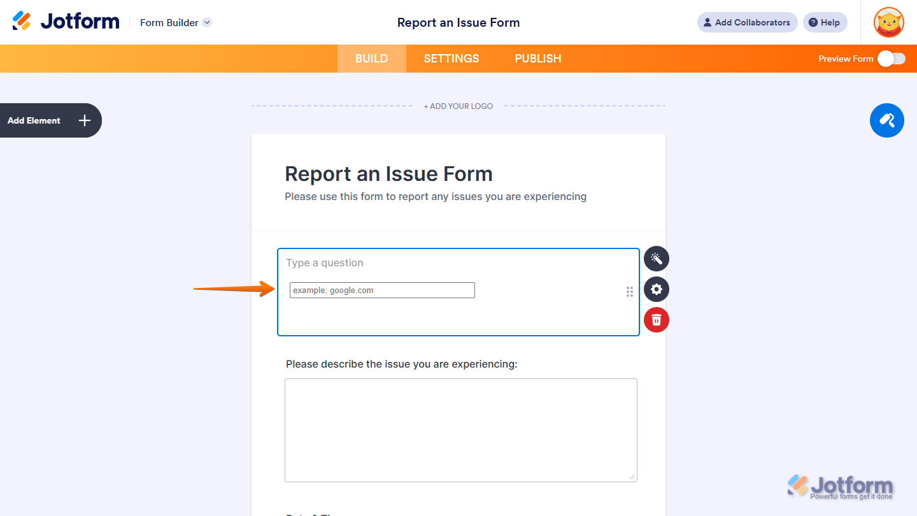Expand the Form Builder dropdown

[206, 22]
